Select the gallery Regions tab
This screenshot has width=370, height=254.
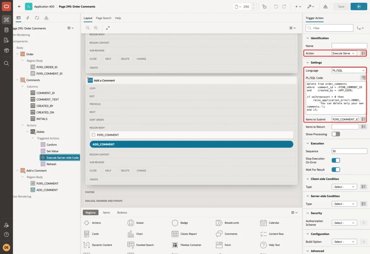pos(90,213)
